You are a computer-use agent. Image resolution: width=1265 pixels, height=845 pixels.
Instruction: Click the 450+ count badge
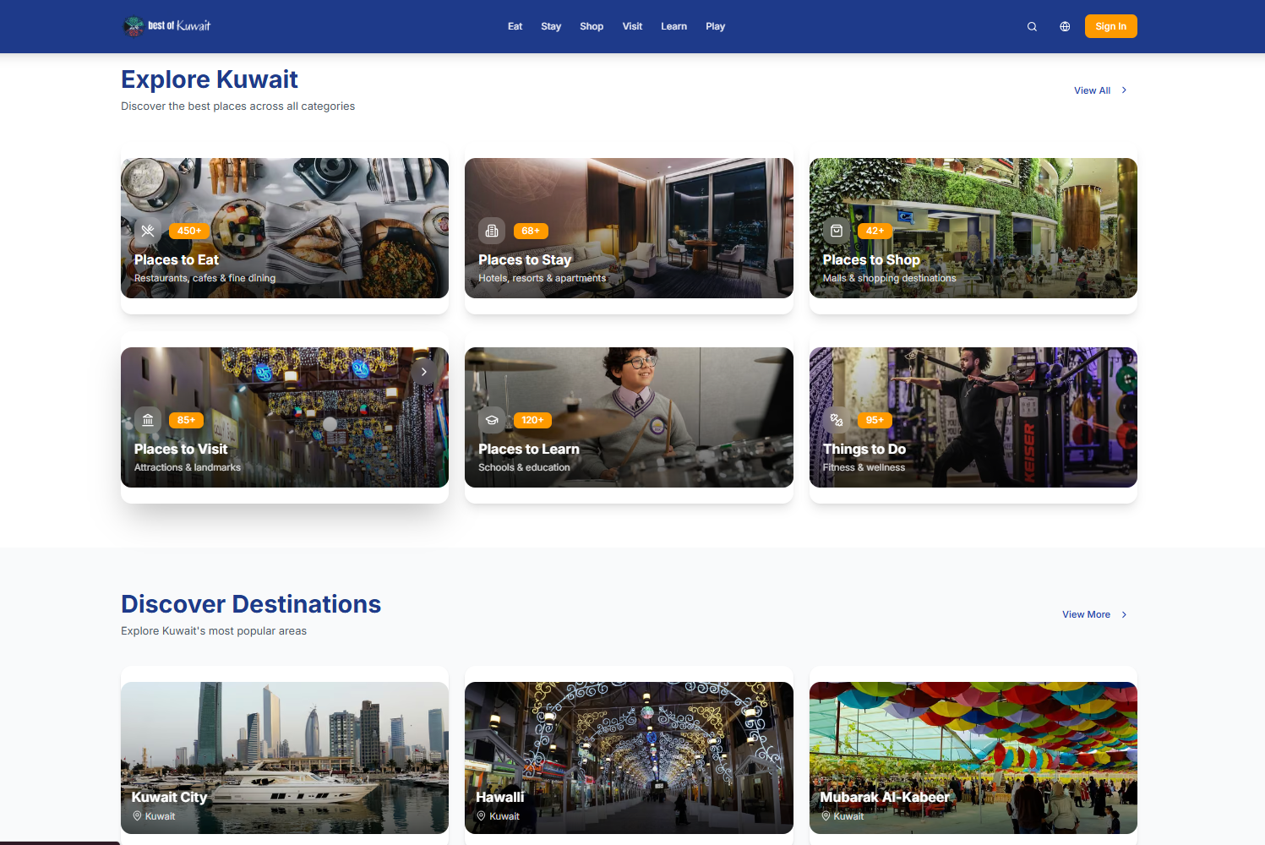click(189, 231)
